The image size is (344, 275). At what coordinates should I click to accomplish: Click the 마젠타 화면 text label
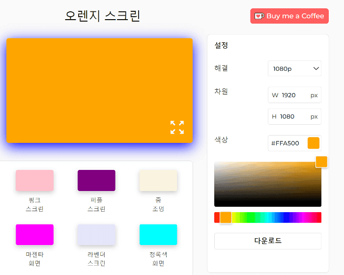35,259
